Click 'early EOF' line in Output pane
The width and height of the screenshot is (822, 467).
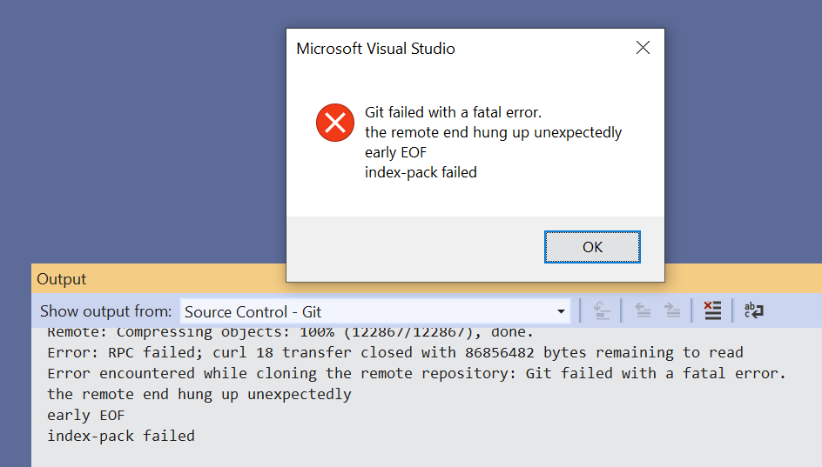(x=85, y=415)
